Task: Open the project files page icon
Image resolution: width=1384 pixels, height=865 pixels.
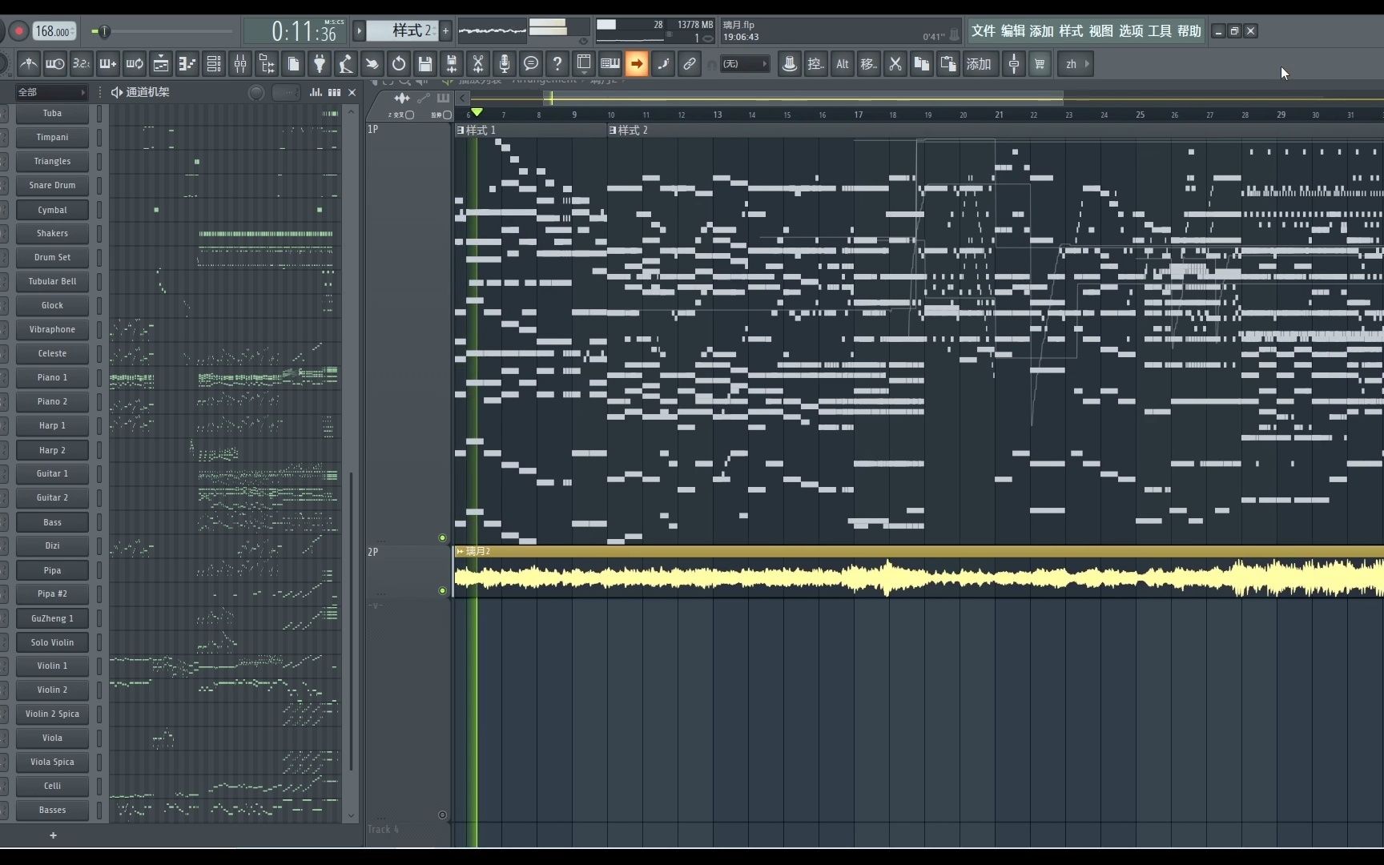Action: click(x=293, y=64)
